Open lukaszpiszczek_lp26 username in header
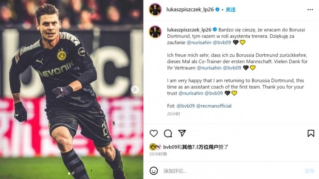The width and height of the screenshot is (319, 179). click(x=190, y=9)
